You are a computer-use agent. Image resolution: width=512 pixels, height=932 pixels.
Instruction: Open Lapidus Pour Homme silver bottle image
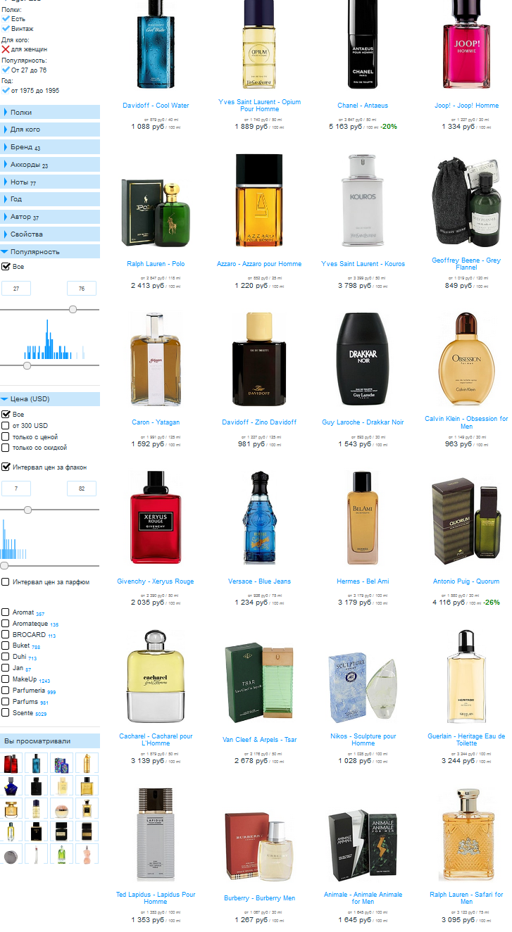pyautogui.click(x=156, y=835)
